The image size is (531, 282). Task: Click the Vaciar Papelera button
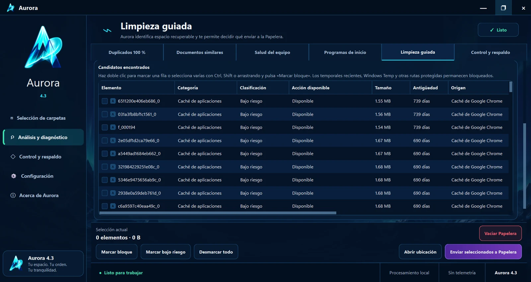click(500, 233)
